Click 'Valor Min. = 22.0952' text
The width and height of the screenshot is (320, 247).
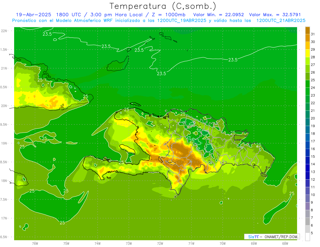point(218,15)
